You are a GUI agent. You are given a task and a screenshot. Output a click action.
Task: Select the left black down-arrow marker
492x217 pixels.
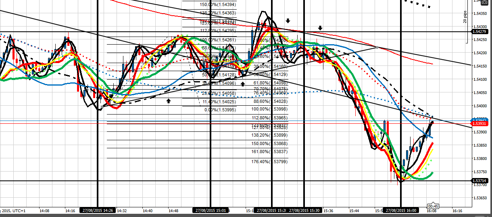click(x=288, y=20)
